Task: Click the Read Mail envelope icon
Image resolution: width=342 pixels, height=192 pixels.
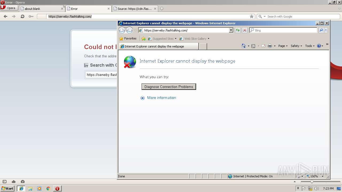Action: point(263,46)
